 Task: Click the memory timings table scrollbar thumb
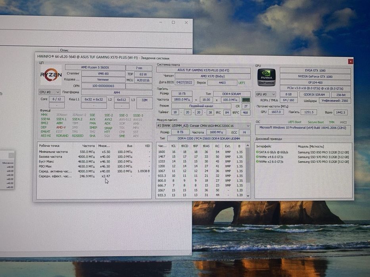[x=248, y=165]
